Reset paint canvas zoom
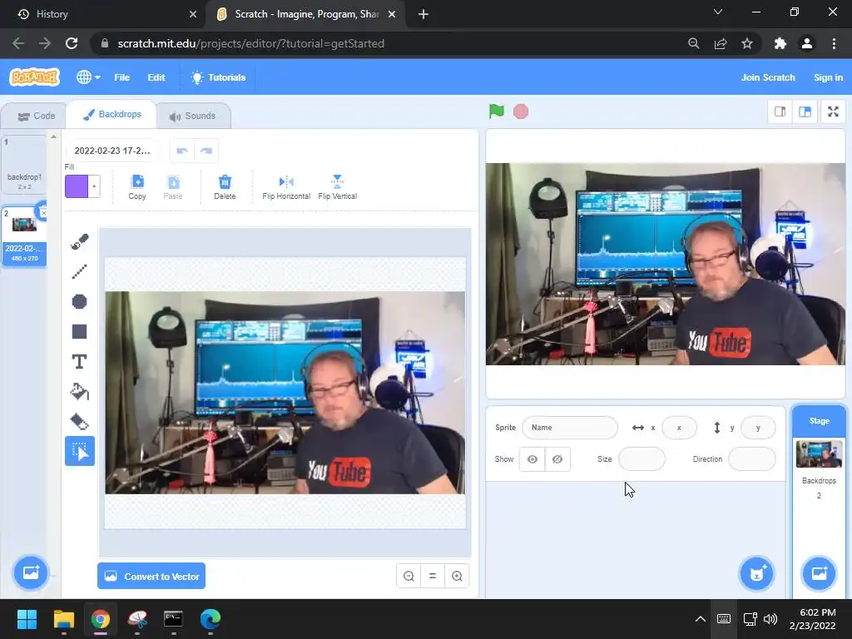Image resolution: width=852 pixels, height=639 pixels. [433, 576]
